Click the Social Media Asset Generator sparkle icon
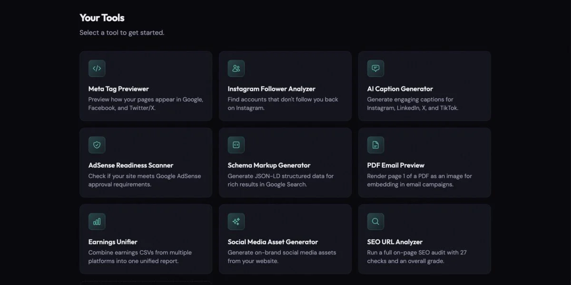The height and width of the screenshot is (285, 571). 236,221
